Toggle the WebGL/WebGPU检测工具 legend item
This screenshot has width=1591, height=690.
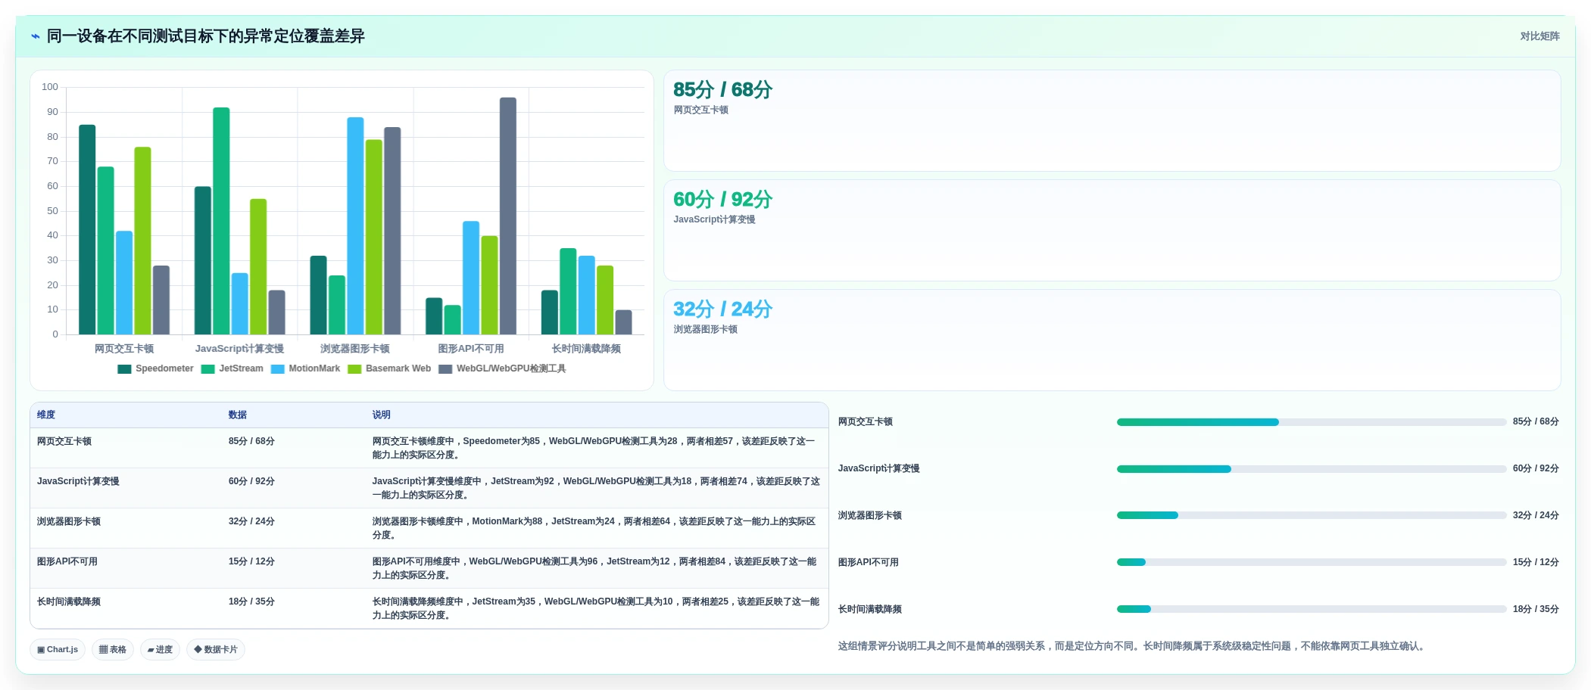tap(502, 369)
